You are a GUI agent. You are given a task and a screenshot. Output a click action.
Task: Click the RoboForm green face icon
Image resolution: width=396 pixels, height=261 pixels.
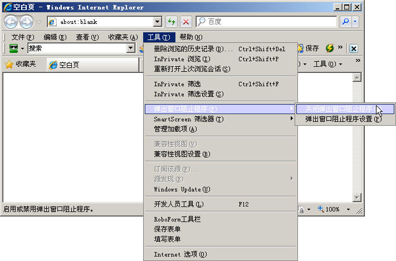tap(11, 48)
